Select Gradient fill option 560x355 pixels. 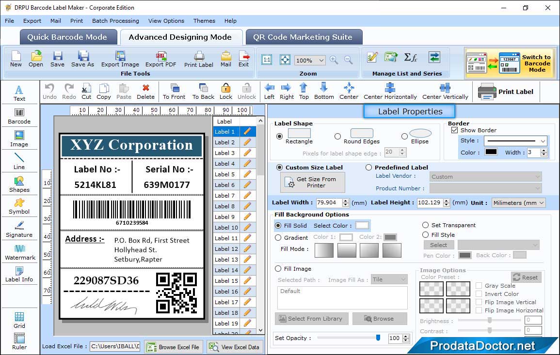point(278,238)
